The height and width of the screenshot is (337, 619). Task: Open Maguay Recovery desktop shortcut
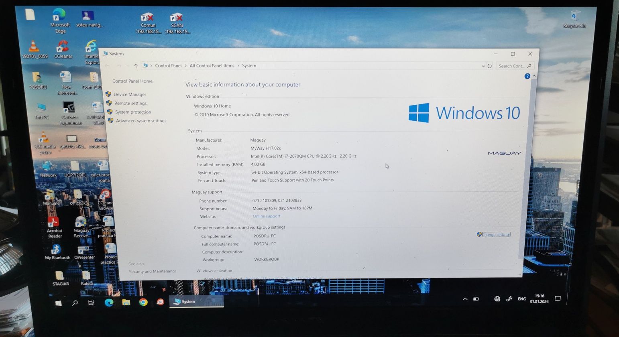[81, 227]
